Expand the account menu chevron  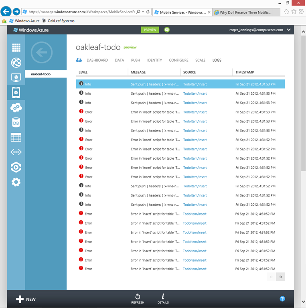pos(289,30)
